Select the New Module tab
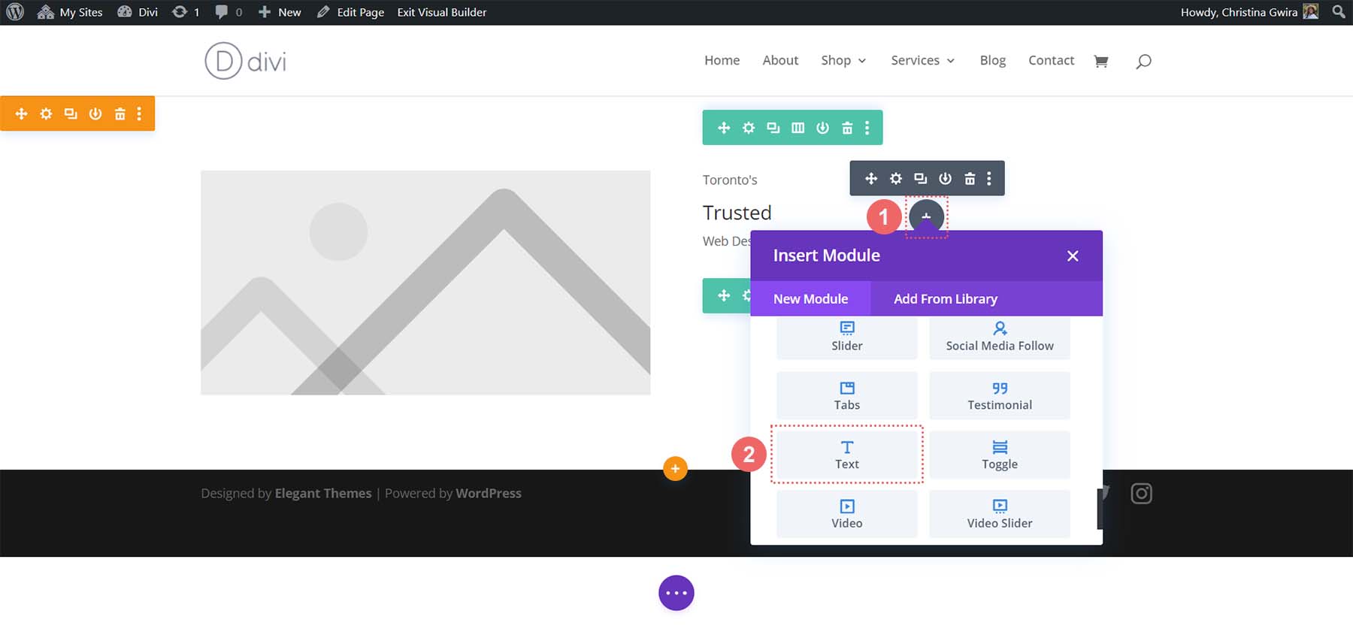Screen dimensions: 1353x626 [810, 298]
